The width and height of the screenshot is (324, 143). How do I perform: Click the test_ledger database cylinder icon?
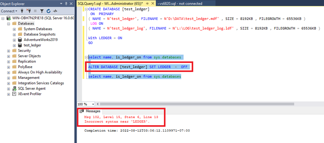[20, 45]
